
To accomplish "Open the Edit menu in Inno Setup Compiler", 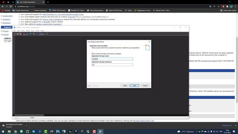I will coord(18,31).
